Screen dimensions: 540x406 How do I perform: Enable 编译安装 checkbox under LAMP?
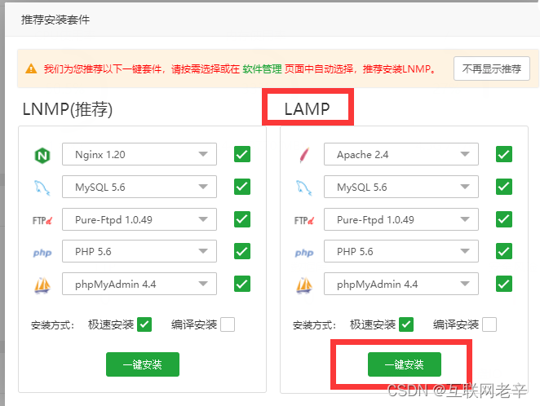[x=489, y=324]
